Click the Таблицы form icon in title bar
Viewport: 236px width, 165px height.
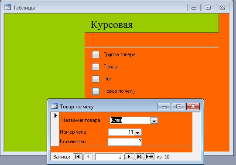[7, 7]
